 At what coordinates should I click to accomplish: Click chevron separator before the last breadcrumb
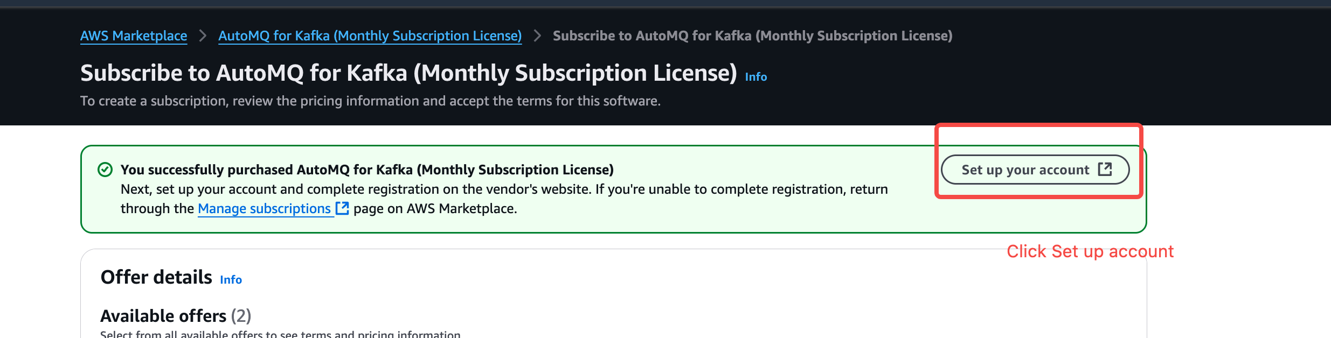pyautogui.click(x=537, y=36)
